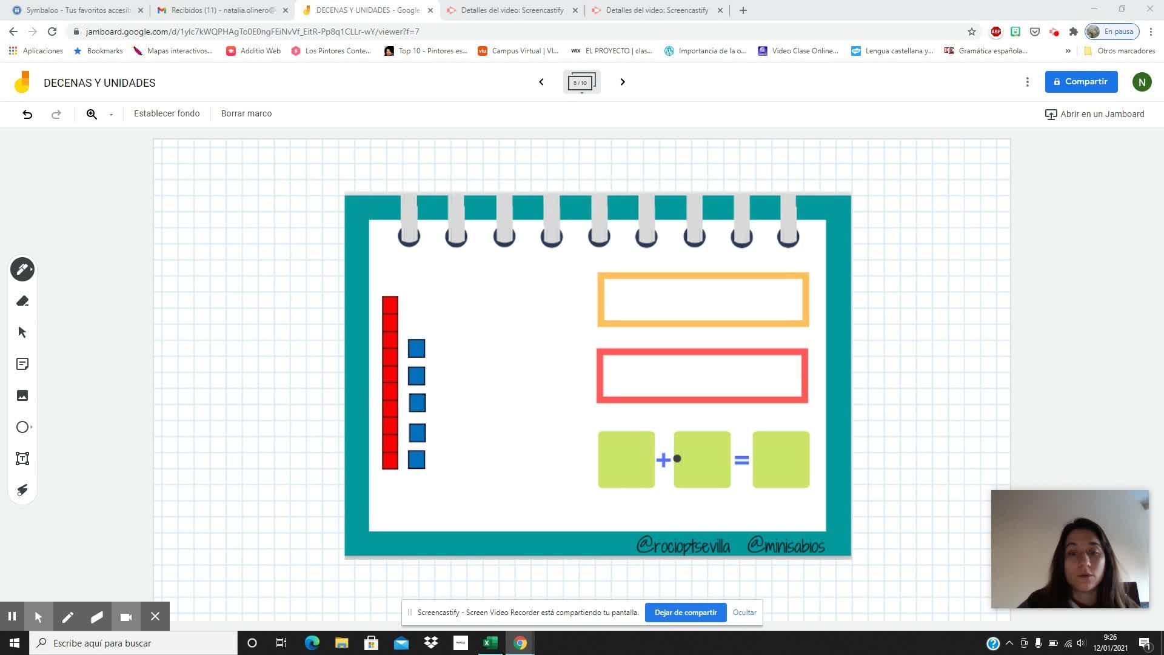This screenshot has width=1164, height=655.
Task: Select the Circle shape tool
Action: tap(22, 427)
